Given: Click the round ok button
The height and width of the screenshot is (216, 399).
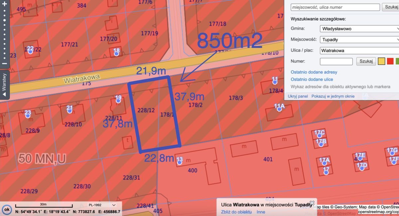Looking at the screenshot, I should pos(6,210).
